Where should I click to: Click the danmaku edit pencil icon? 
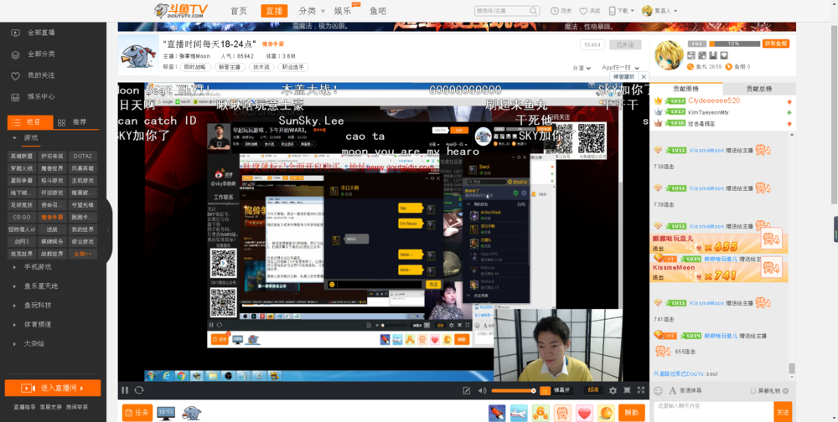click(467, 390)
